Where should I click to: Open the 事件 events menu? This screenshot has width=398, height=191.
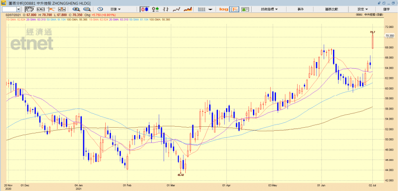[x=300, y=9]
